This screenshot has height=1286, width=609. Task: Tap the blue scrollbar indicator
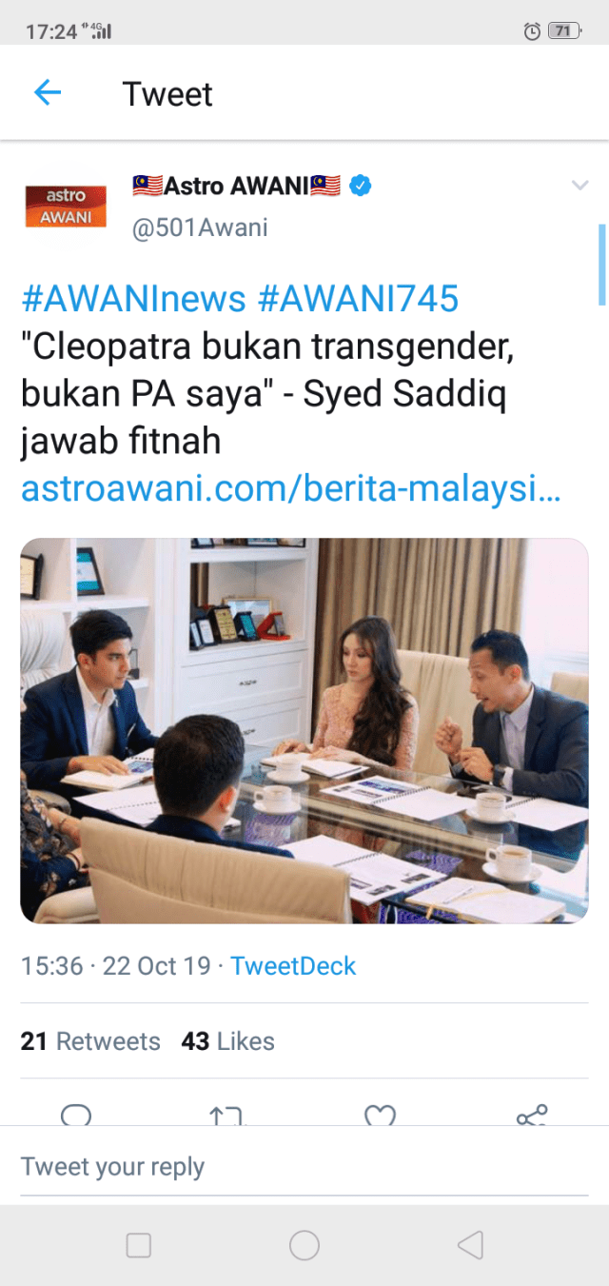601,264
